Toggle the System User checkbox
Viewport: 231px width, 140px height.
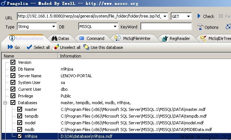13,83
